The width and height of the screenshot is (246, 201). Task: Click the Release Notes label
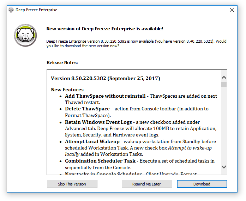coord(62,63)
